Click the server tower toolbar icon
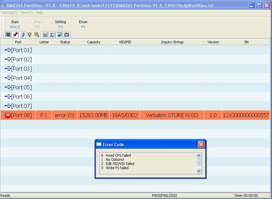272x199 pixels. point(22,35)
